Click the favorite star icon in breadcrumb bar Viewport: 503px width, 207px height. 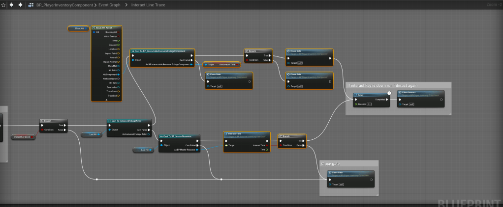(3, 4)
